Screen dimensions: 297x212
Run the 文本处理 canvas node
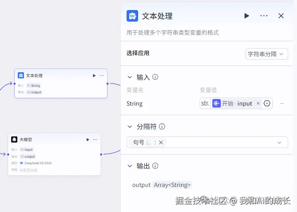(x=94, y=76)
